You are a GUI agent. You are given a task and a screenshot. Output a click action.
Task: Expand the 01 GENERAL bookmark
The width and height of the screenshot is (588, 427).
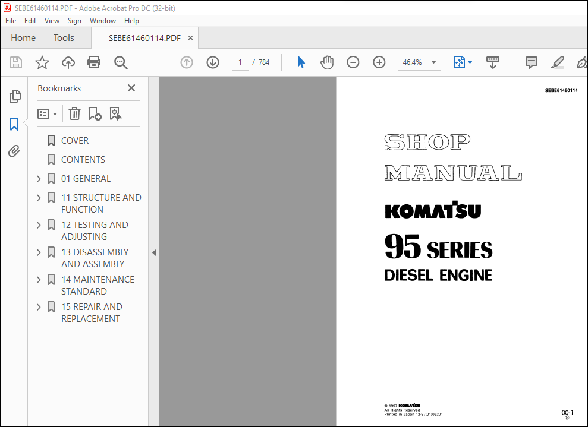tap(39, 179)
